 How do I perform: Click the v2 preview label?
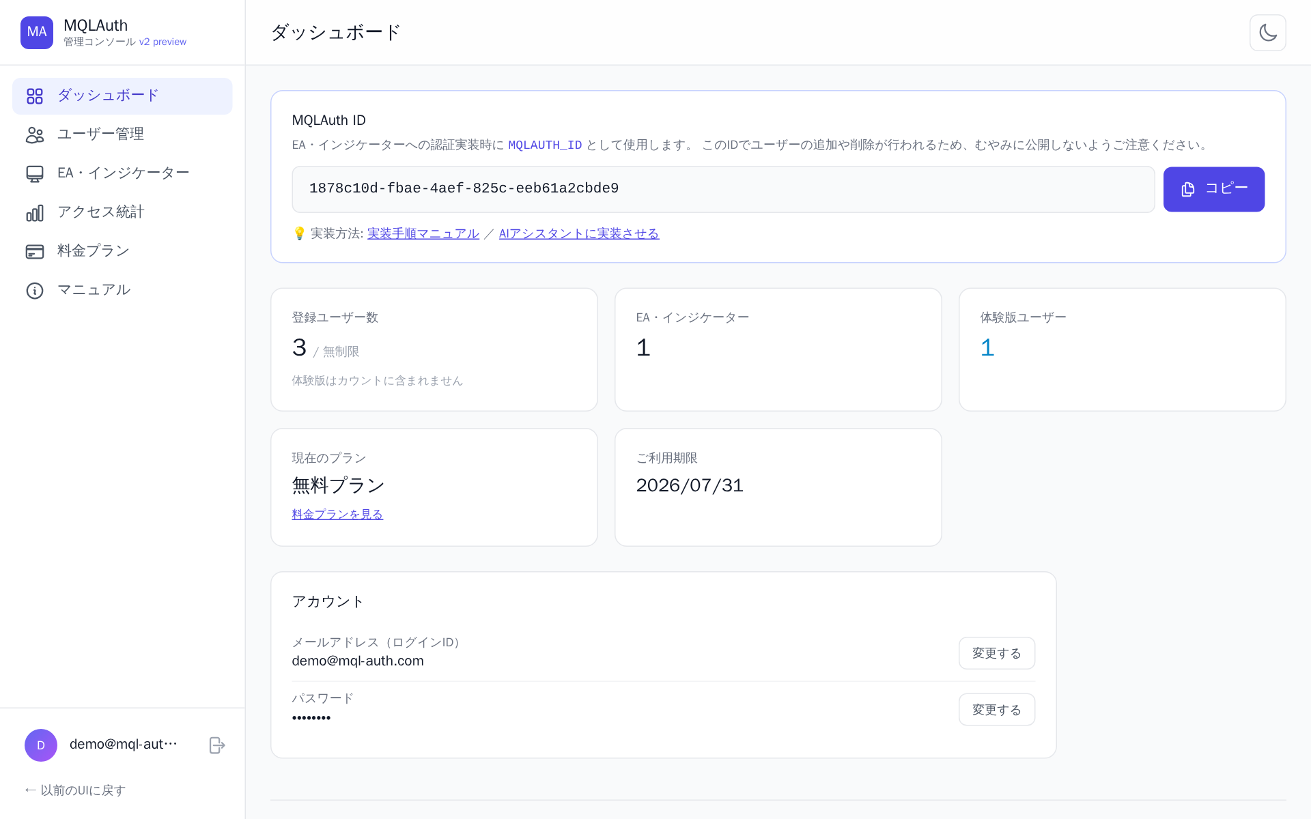click(x=163, y=42)
